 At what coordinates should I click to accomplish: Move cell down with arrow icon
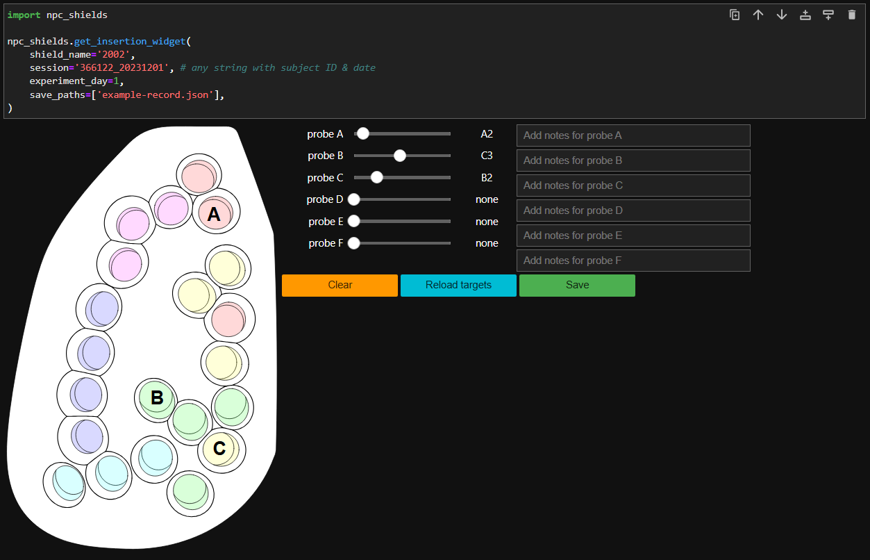(x=782, y=15)
